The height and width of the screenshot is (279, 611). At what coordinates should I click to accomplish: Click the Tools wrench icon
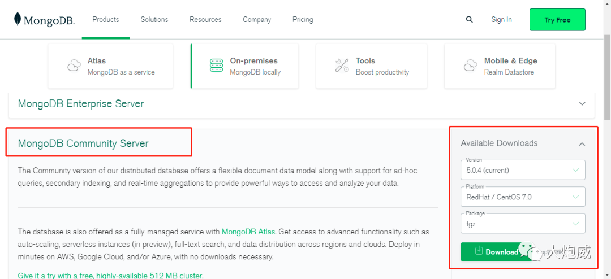pyautogui.click(x=342, y=66)
